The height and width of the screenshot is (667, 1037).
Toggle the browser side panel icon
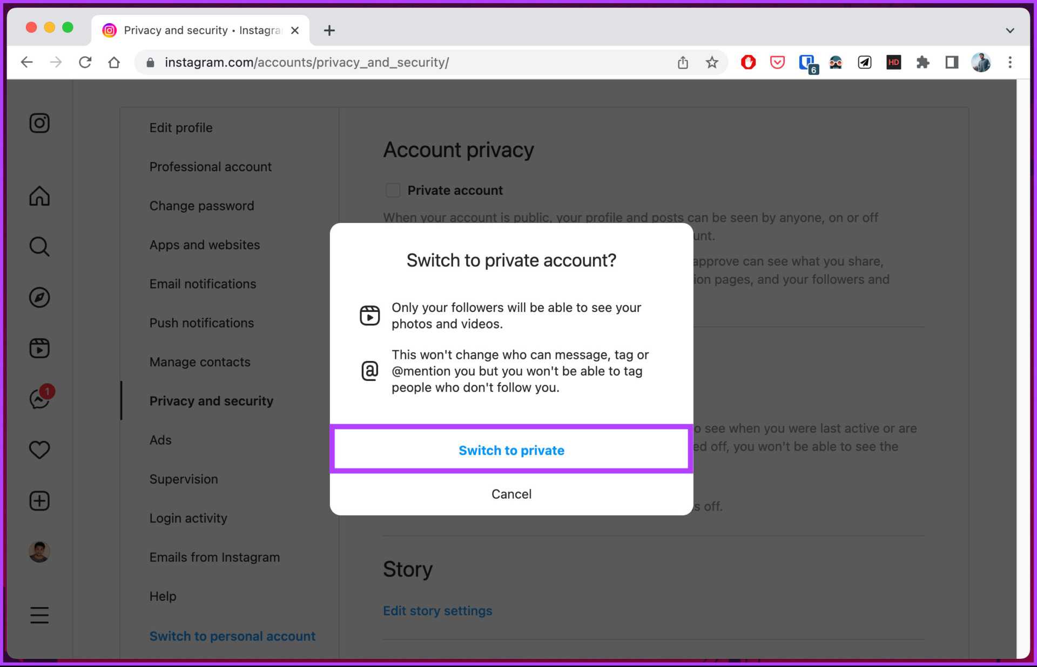click(952, 63)
